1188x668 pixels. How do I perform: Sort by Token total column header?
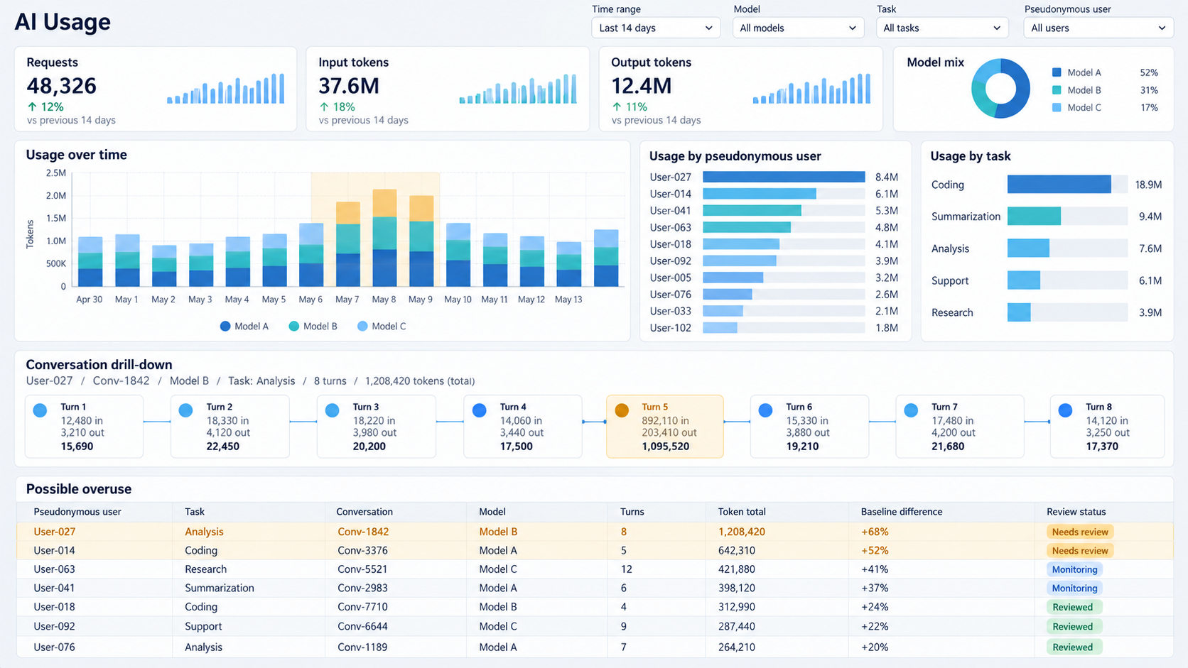coord(742,512)
